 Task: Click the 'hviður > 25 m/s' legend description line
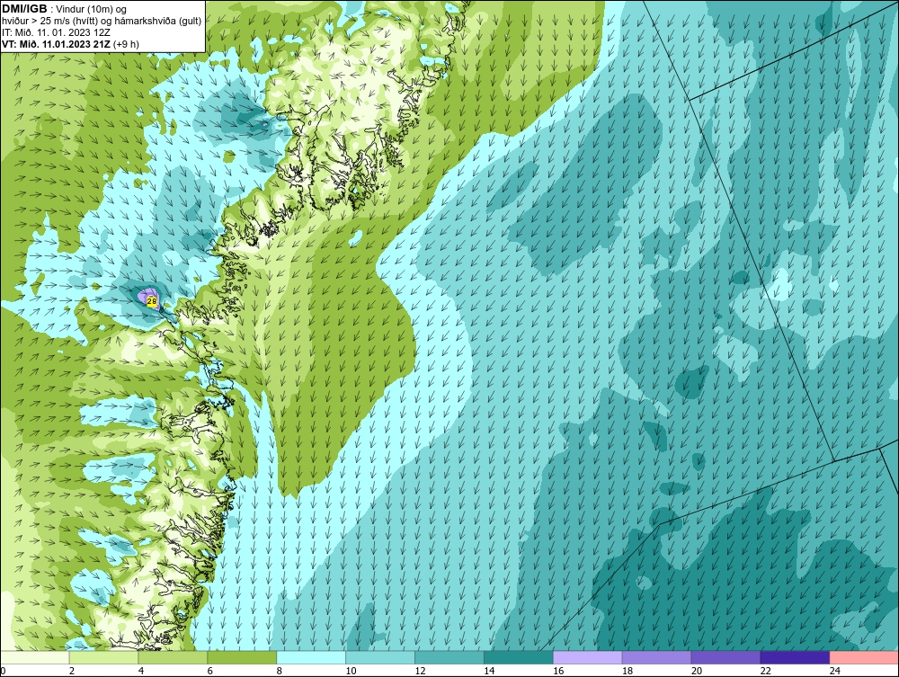pyautogui.click(x=102, y=21)
